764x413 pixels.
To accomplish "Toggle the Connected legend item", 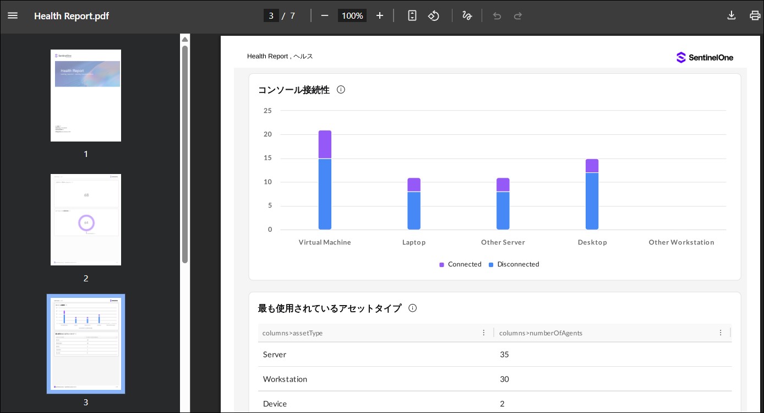I will [461, 264].
